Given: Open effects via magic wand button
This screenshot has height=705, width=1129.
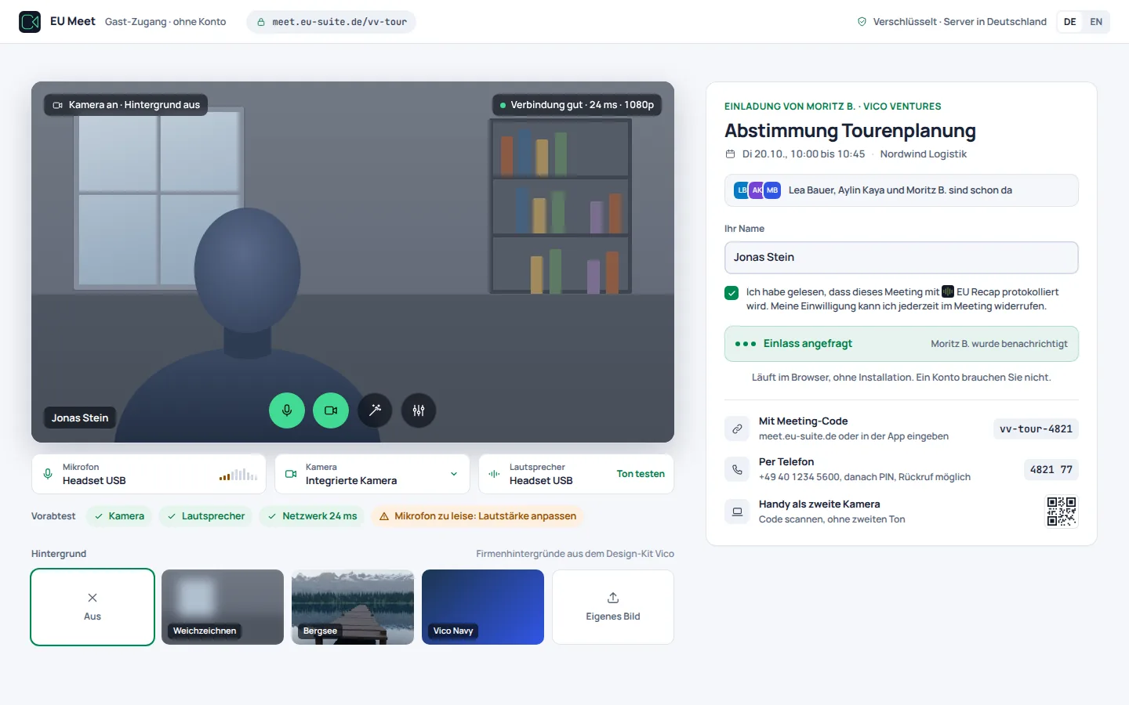Looking at the screenshot, I should (x=375, y=410).
